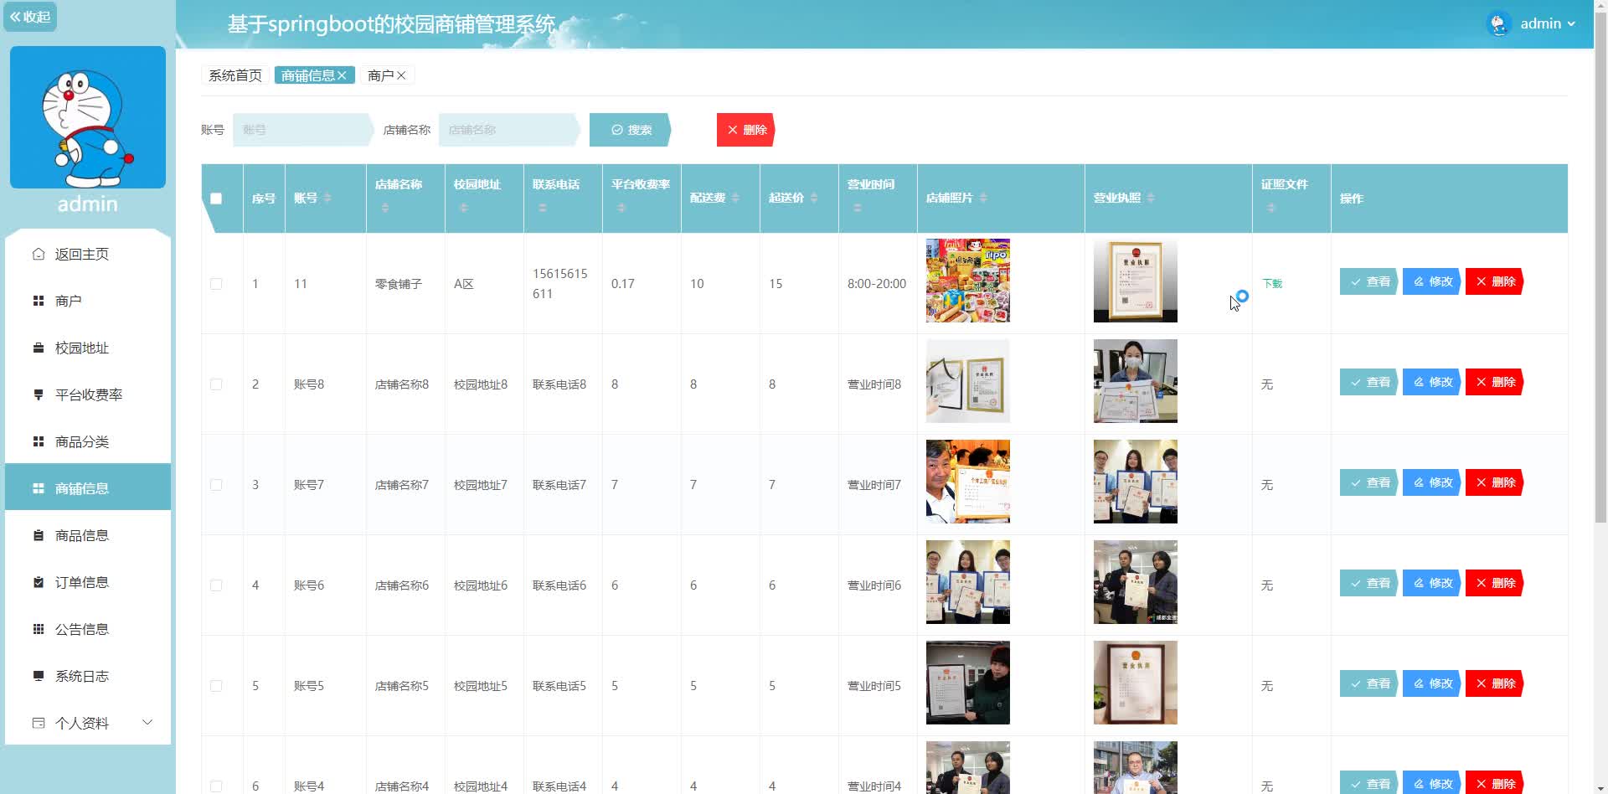Click the clipboard icon beside 商品信息

click(38, 535)
